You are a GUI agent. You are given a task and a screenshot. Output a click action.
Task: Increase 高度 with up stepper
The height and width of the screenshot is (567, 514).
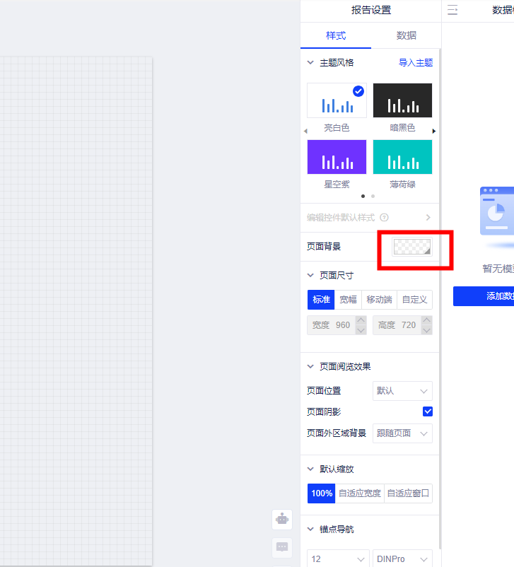427,320
